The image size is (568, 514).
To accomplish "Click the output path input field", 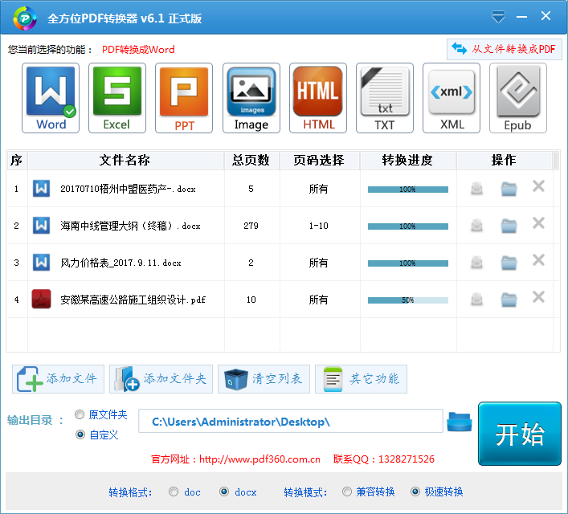I will (x=290, y=422).
